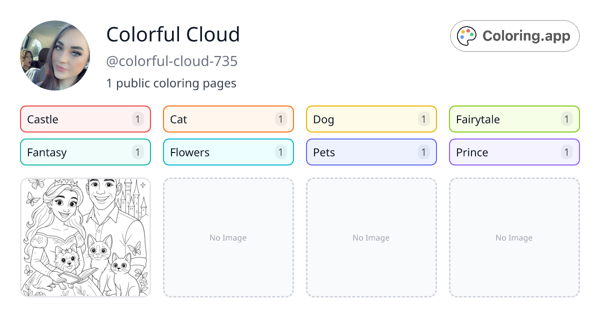Viewport: 600px width, 315px height.
Task: Click the first empty No Image placeholder
Action: 228,237
